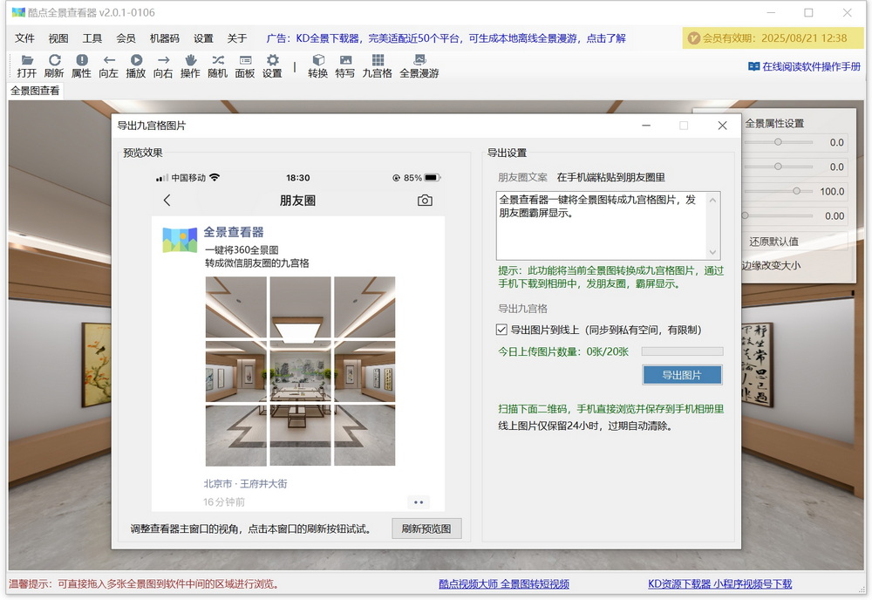Open the 文件 menu
Image resolution: width=872 pixels, height=600 pixels.
tap(24, 38)
